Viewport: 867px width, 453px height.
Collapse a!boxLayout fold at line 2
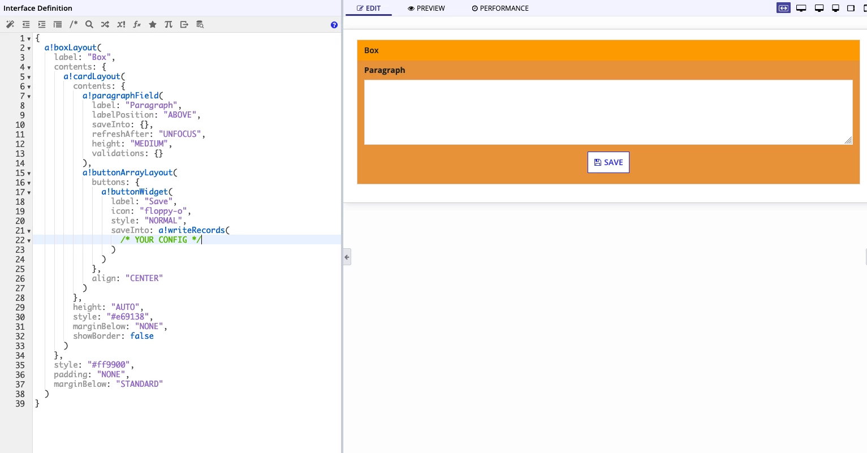coord(29,48)
